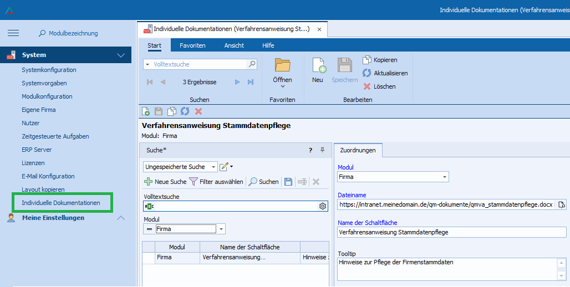The height and width of the screenshot is (287, 570).
Task: Open settings gear in Volltextsuche field
Action: click(x=322, y=206)
